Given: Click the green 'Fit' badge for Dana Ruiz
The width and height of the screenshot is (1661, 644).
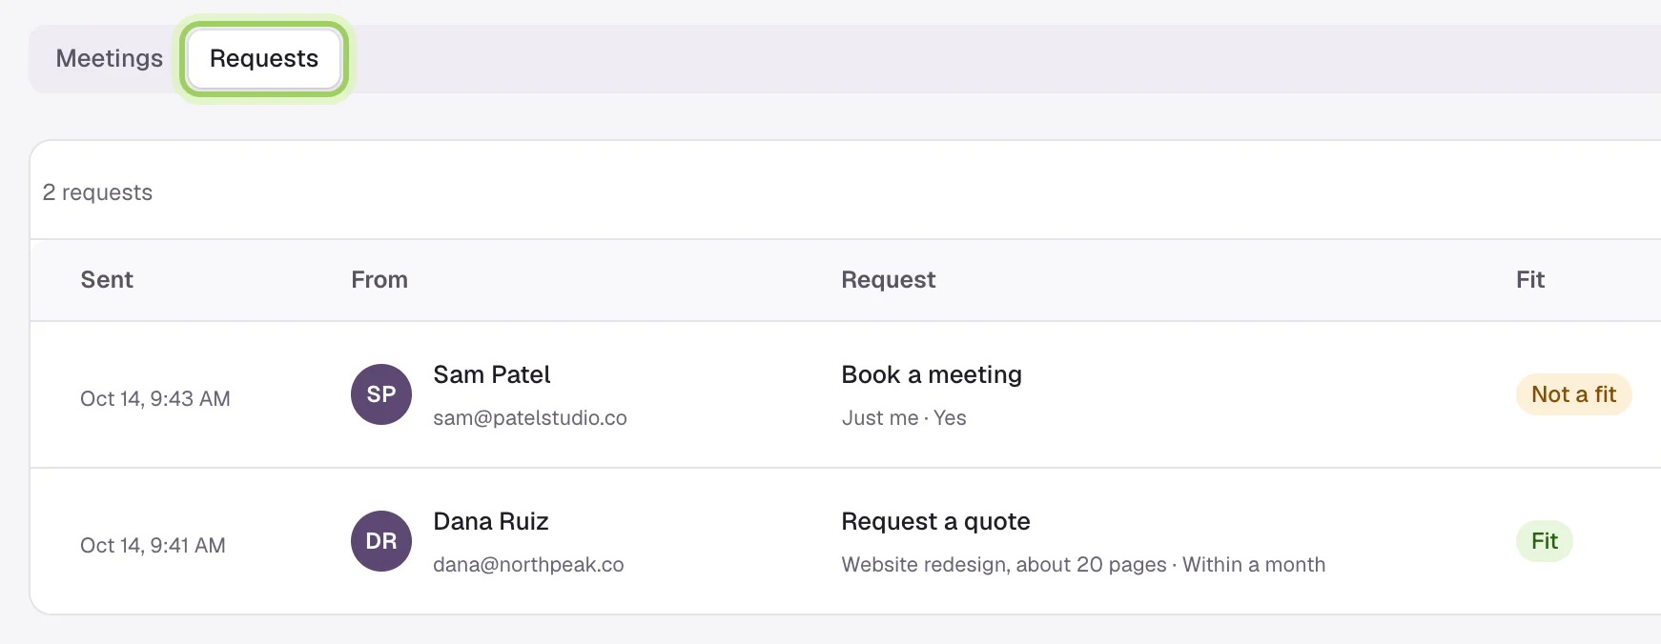Looking at the screenshot, I should coord(1545,541).
